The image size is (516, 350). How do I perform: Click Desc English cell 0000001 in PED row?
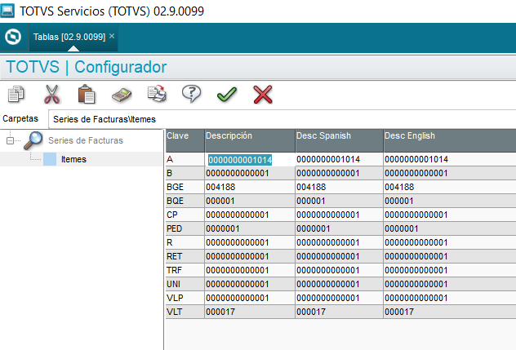click(x=450, y=228)
